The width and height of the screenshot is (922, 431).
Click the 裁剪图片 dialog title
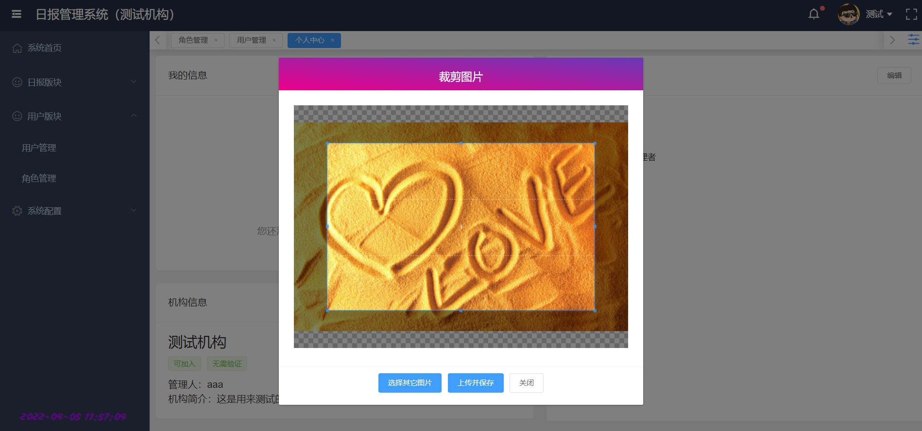click(461, 77)
